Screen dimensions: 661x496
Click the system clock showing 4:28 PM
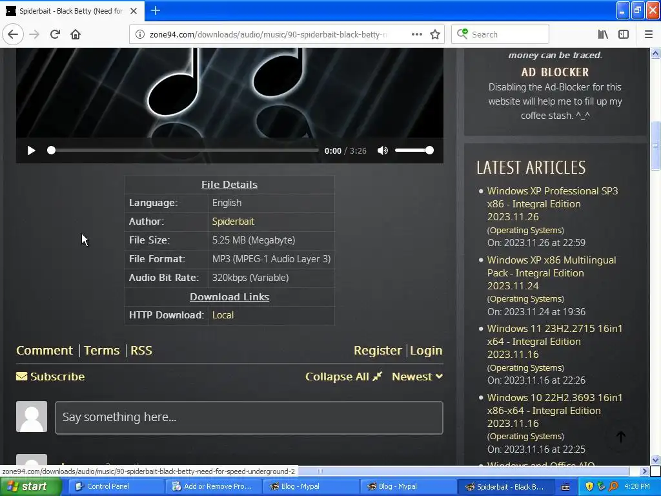point(637,487)
